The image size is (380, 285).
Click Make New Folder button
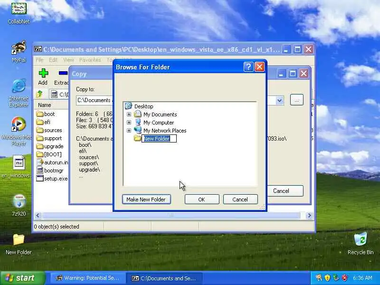click(x=146, y=199)
